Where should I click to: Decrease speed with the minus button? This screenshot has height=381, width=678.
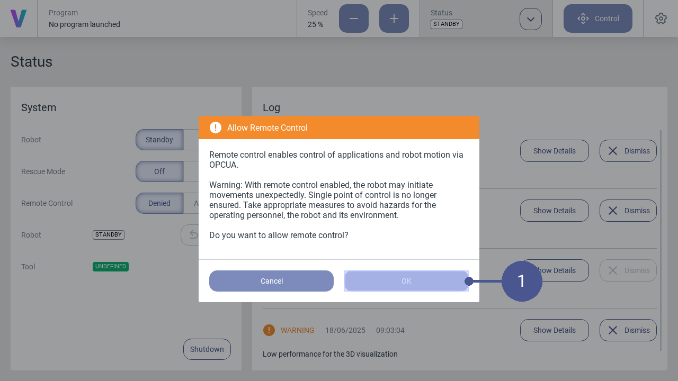click(x=354, y=19)
